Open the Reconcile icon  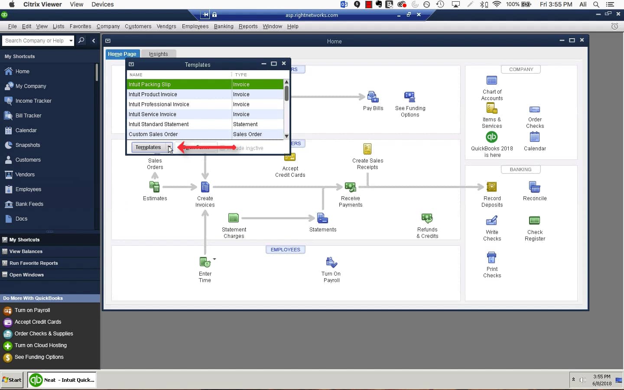tap(535, 187)
